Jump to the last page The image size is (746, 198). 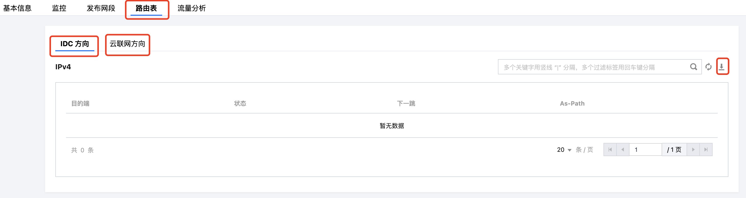[706, 150]
